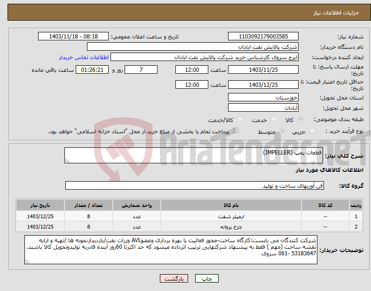Screen dimensions: 371x291
Task: Select the متوسط purchase type radio
Action: coord(282,130)
